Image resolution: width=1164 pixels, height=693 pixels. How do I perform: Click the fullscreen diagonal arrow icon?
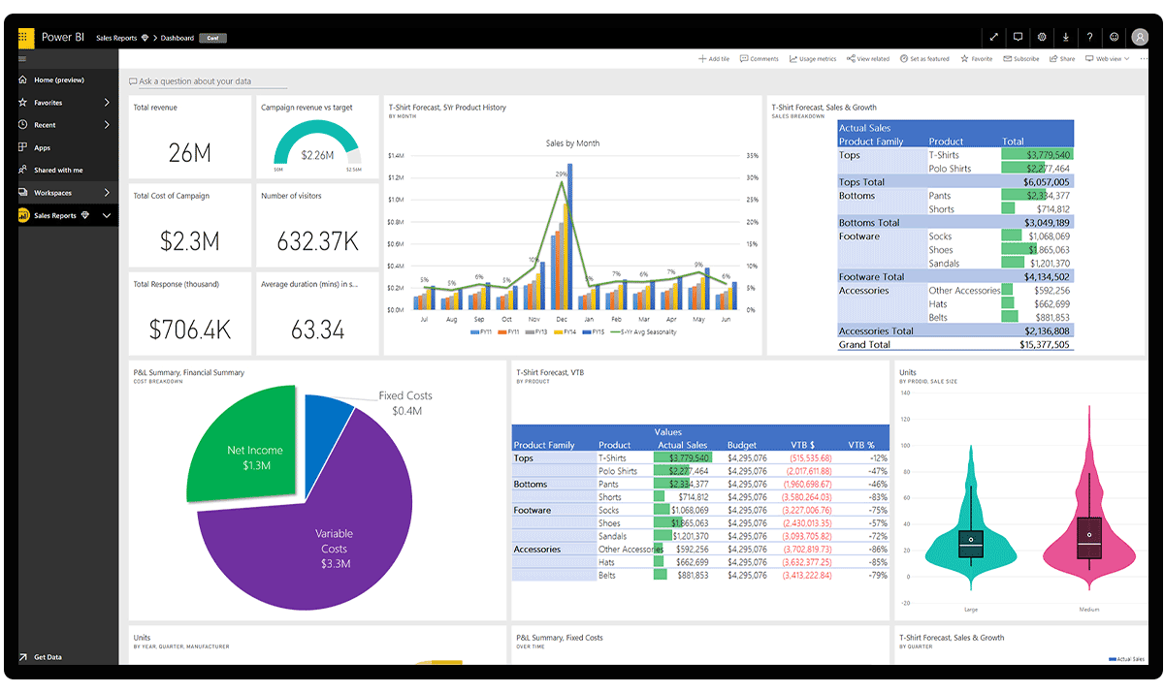tap(994, 37)
